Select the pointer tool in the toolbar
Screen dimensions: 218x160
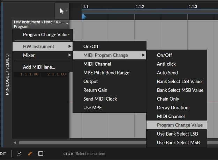[x=62, y=11]
